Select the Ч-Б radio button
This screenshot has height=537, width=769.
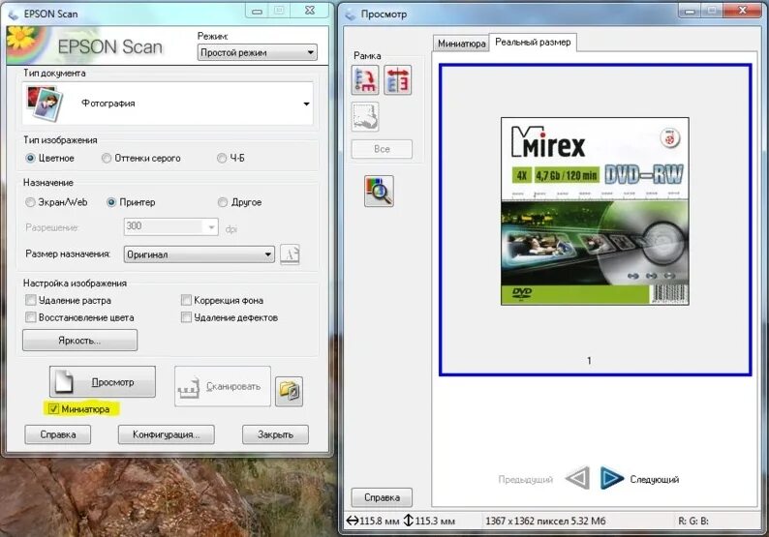click(222, 159)
